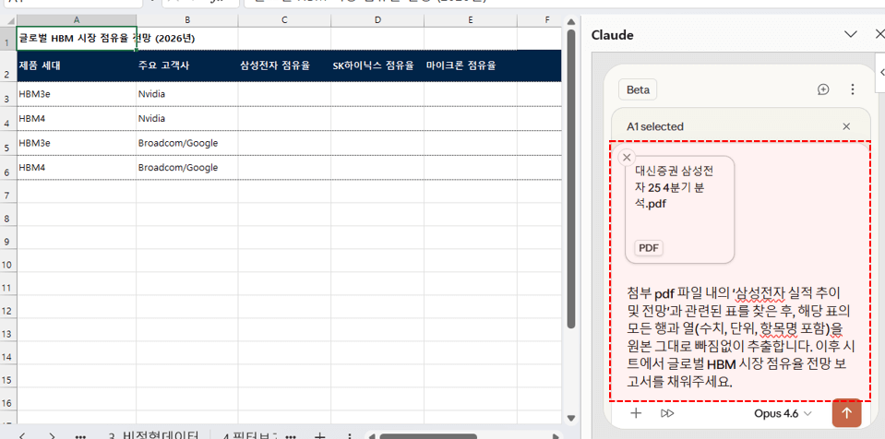Click the horizontal scrollbar thumb at bottom
This screenshot has height=439, width=885.
pyautogui.click(x=428, y=436)
